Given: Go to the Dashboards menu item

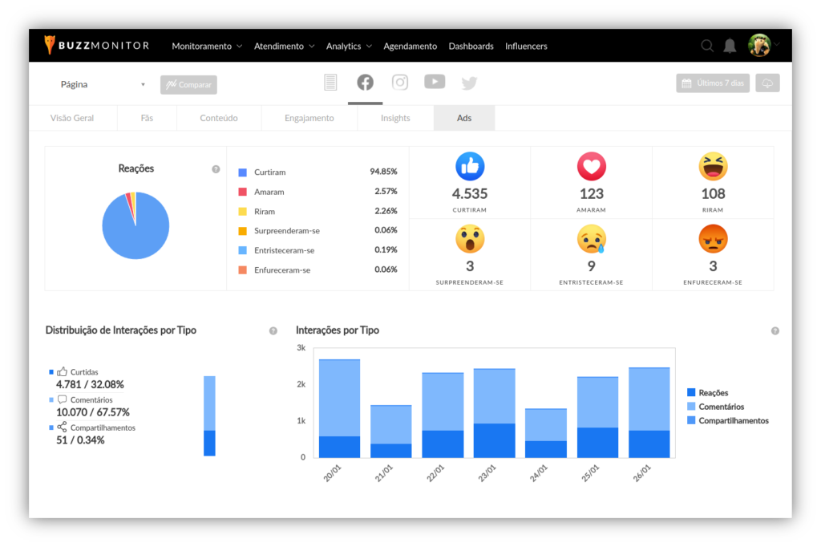Looking at the screenshot, I should (x=471, y=47).
